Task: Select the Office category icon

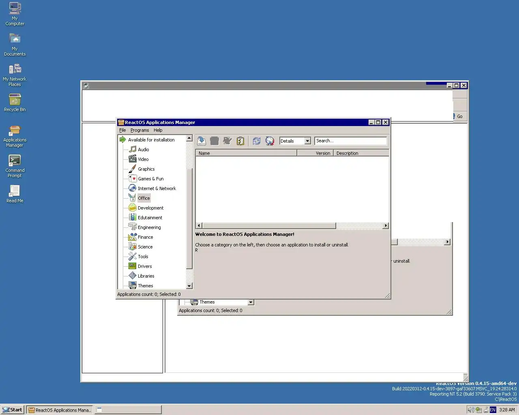Action: 133,198
